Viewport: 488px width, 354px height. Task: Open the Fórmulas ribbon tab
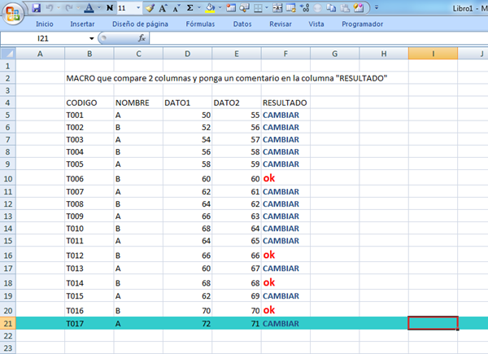pos(198,24)
